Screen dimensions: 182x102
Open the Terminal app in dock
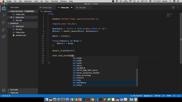coord(100,99)
